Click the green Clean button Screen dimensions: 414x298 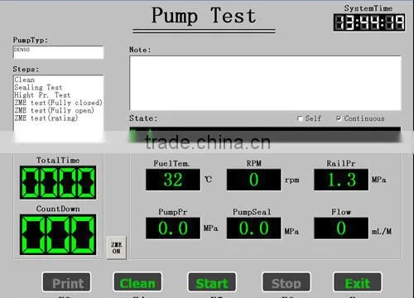click(x=137, y=282)
